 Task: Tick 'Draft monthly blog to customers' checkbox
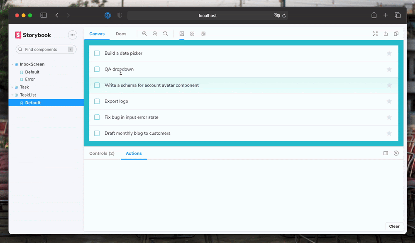pyautogui.click(x=97, y=134)
